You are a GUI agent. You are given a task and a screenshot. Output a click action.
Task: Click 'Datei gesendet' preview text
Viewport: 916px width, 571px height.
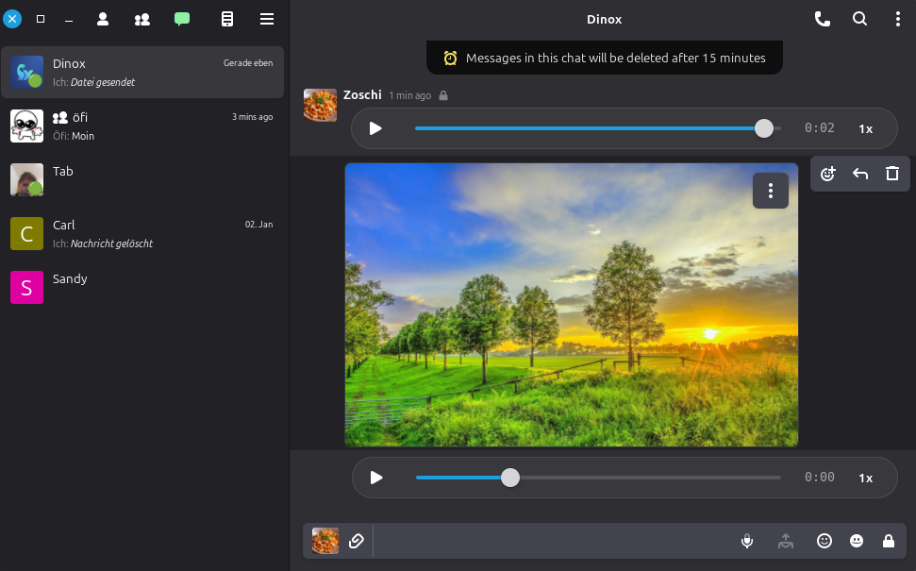pos(103,82)
